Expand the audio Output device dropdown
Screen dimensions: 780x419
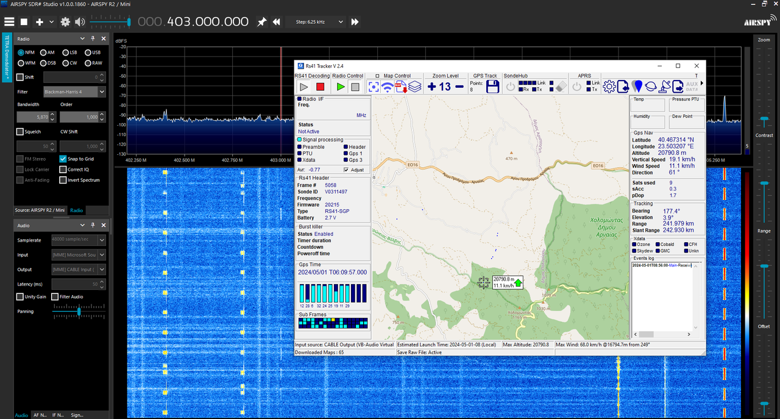click(x=78, y=270)
